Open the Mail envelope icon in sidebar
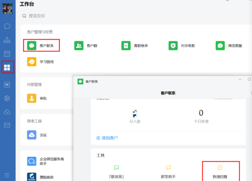 click(x=7, y=125)
